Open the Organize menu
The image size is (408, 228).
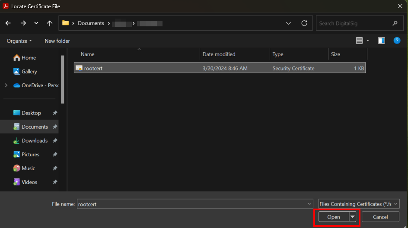click(x=19, y=41)
